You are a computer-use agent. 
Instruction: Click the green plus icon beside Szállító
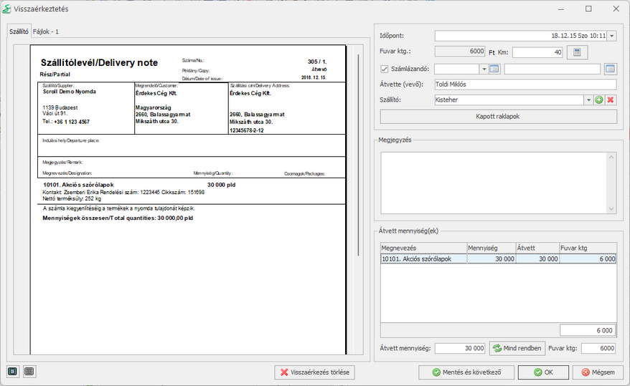pos(600,100)
